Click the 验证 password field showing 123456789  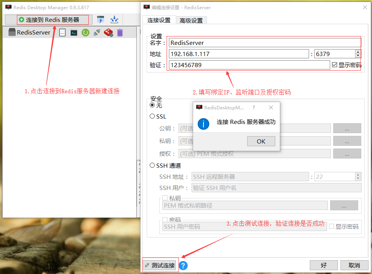250,65
